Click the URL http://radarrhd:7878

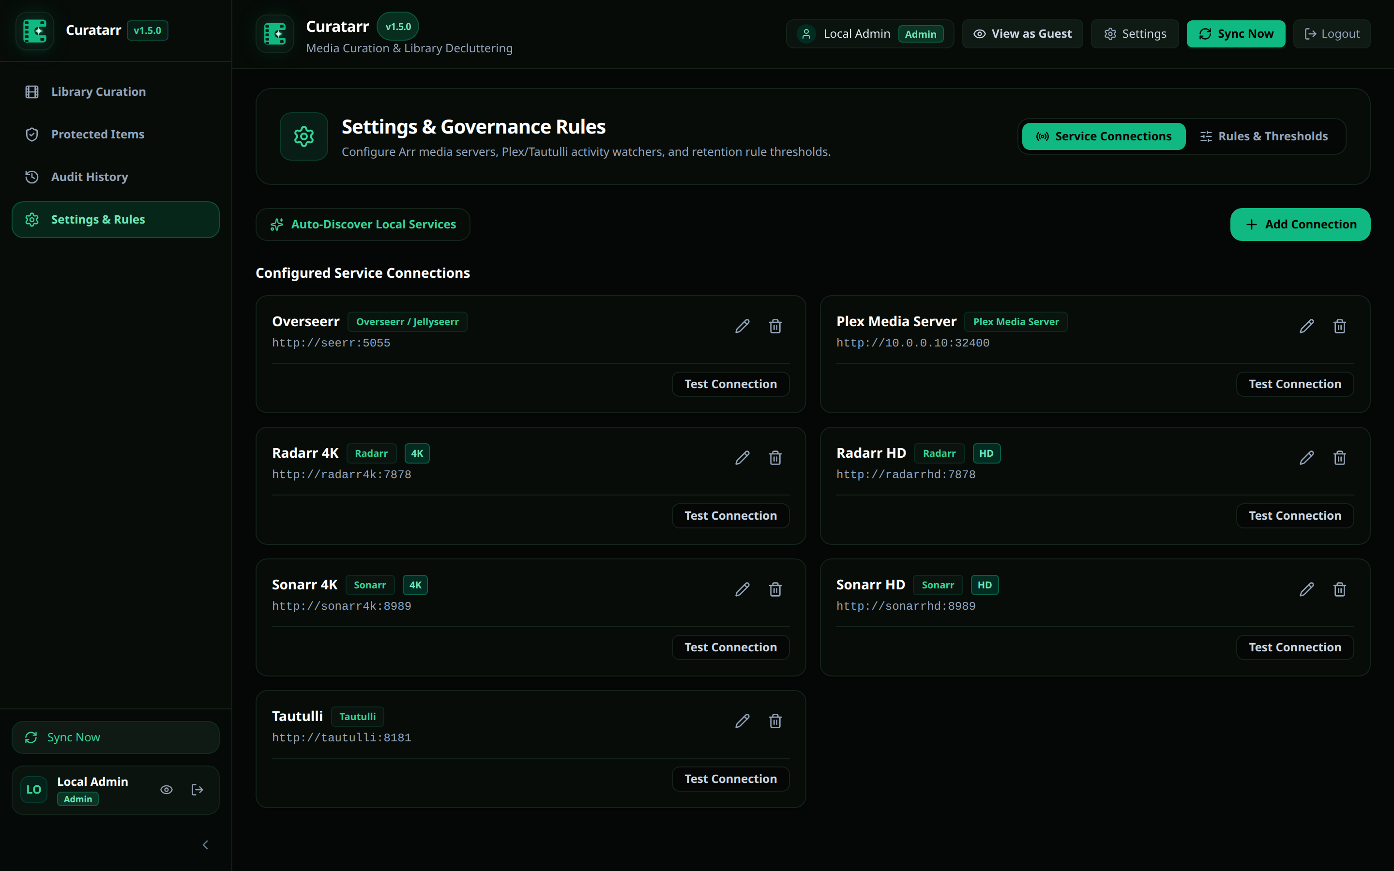[906, 475]
